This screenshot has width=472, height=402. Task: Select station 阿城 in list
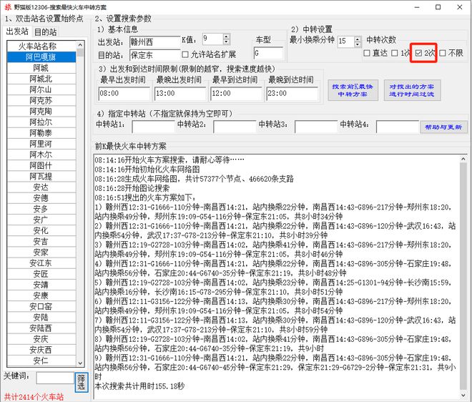click(41, 68)
